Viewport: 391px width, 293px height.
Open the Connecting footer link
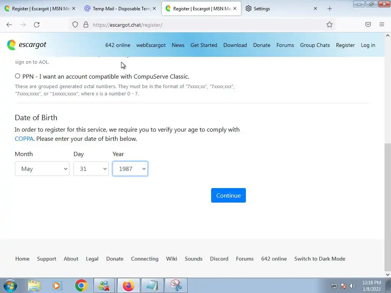[145, 259]
